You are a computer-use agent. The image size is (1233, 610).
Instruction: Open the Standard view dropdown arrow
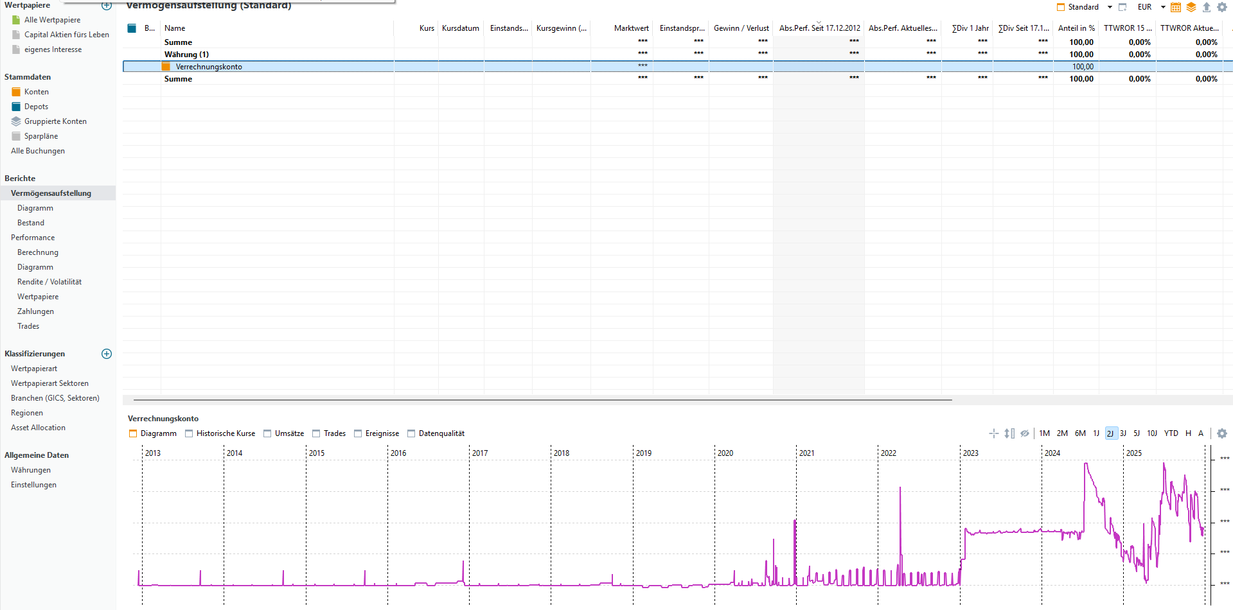pyautogui.click(x=1110, y=7)
